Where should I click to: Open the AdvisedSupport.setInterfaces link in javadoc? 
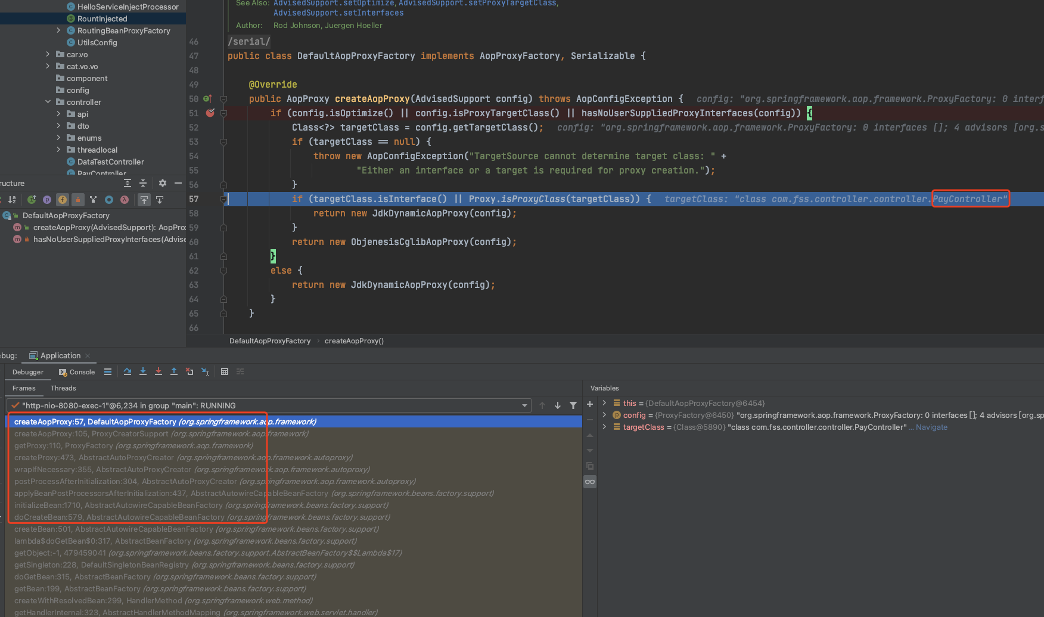(x=338, y=12)
